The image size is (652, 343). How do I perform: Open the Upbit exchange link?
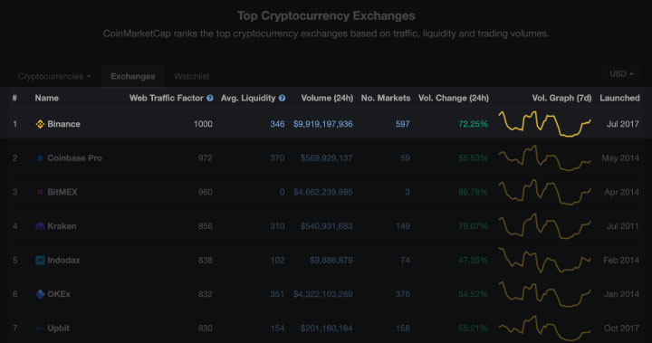click(58, 328)
